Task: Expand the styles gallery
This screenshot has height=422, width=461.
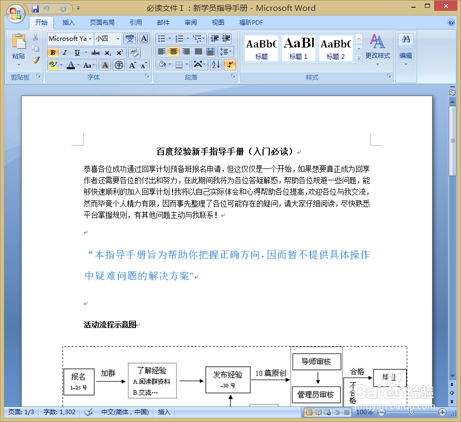Action: click(x=359, y=58)
